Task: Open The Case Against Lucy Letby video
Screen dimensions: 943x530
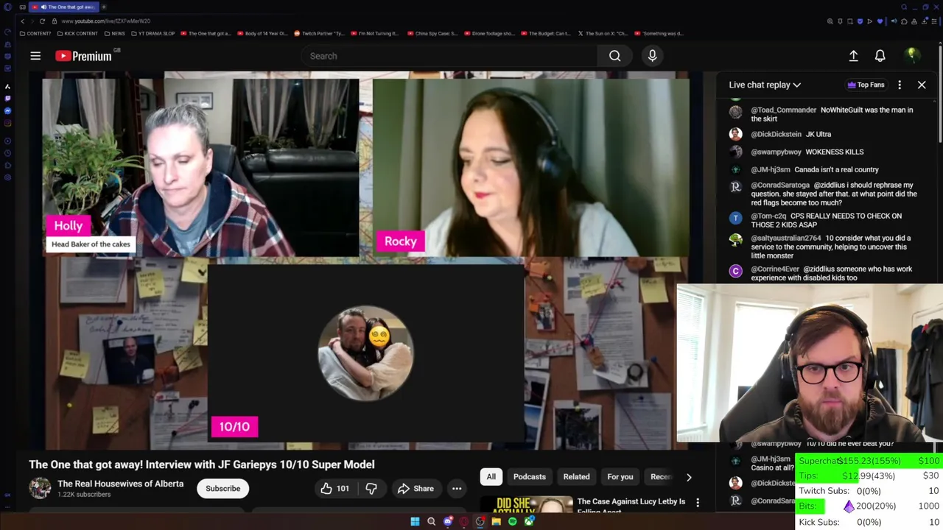Action: (631, 505)
